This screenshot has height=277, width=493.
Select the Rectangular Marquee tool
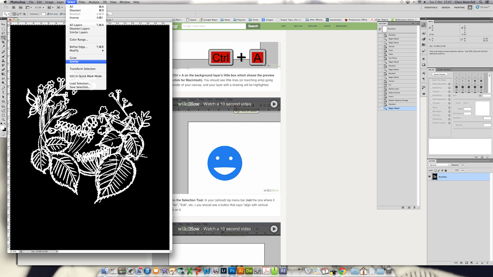[3, 29]
